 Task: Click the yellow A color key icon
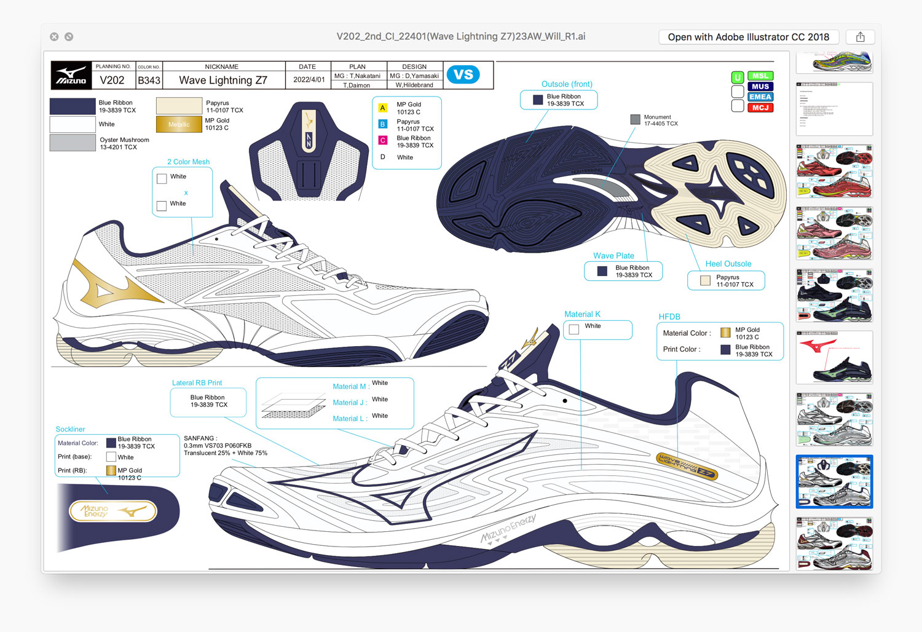(x=382, y=108)
